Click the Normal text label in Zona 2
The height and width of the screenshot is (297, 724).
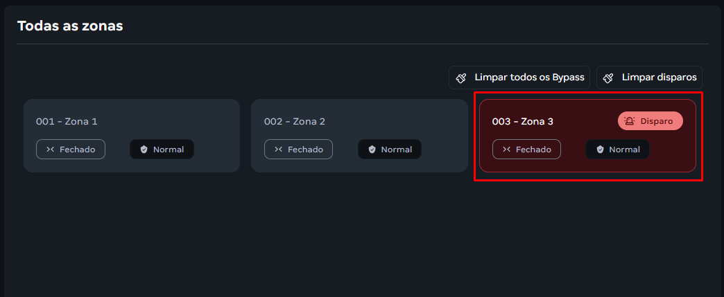click(x=397, y=150)
